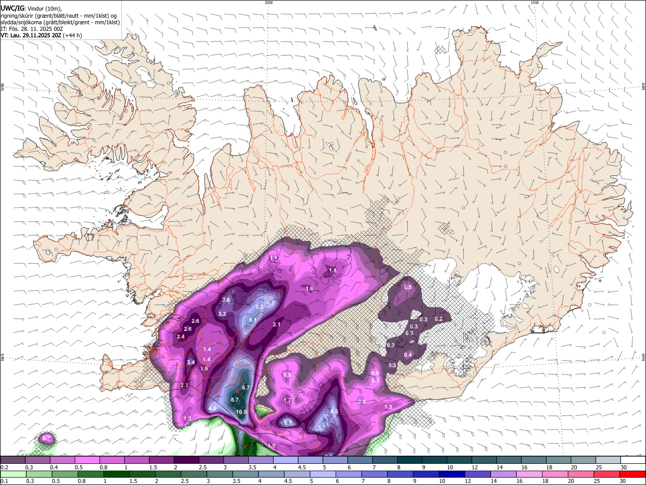Select the 5.2 value label on the map
This screenshot has width=646, height=485.
pos(322,427)
